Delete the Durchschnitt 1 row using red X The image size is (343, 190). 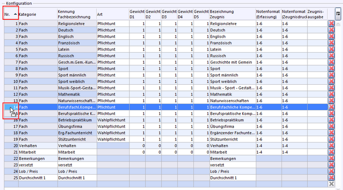tap(331, 178)
